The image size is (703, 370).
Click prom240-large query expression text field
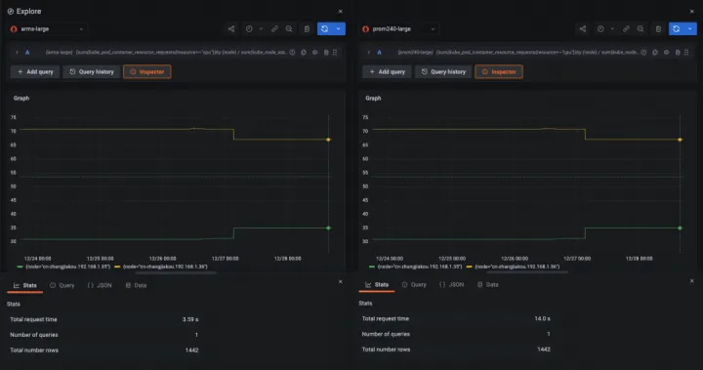click(517, 53)
